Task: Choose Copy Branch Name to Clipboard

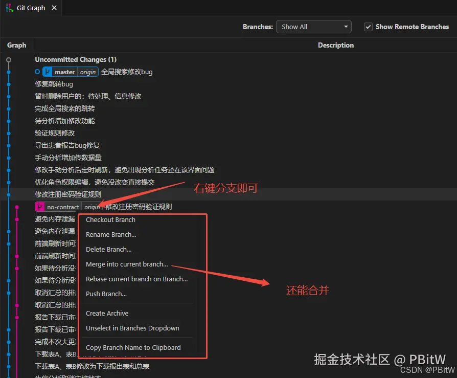Action: 133,348
